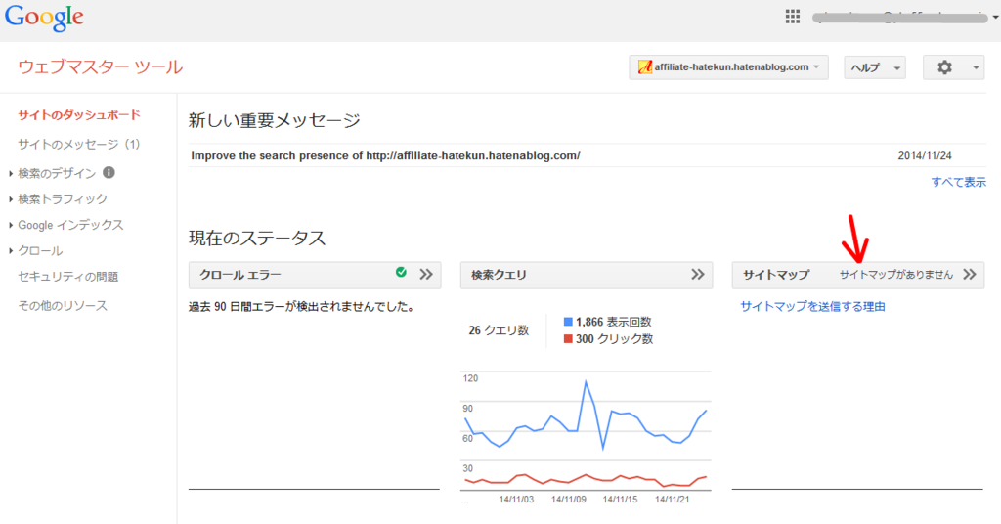
Task: Click the double-chevron in サイトマップ header
Action: pyautogui.click(x=970, y=275)
